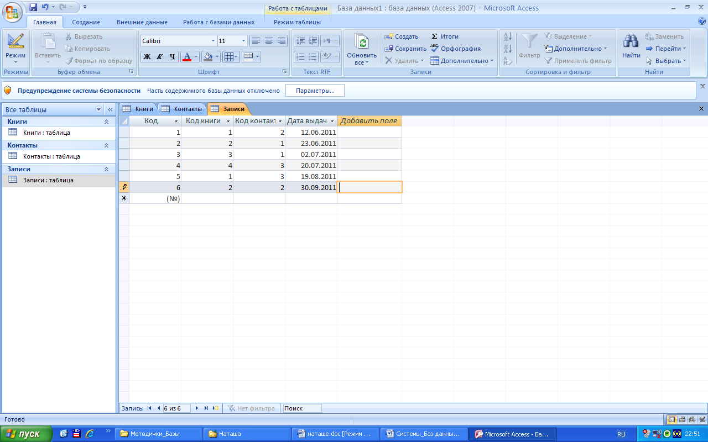Switch to наташе.doc taskbar window
This screenshot has height=442, width=708.
pos(336,434)
